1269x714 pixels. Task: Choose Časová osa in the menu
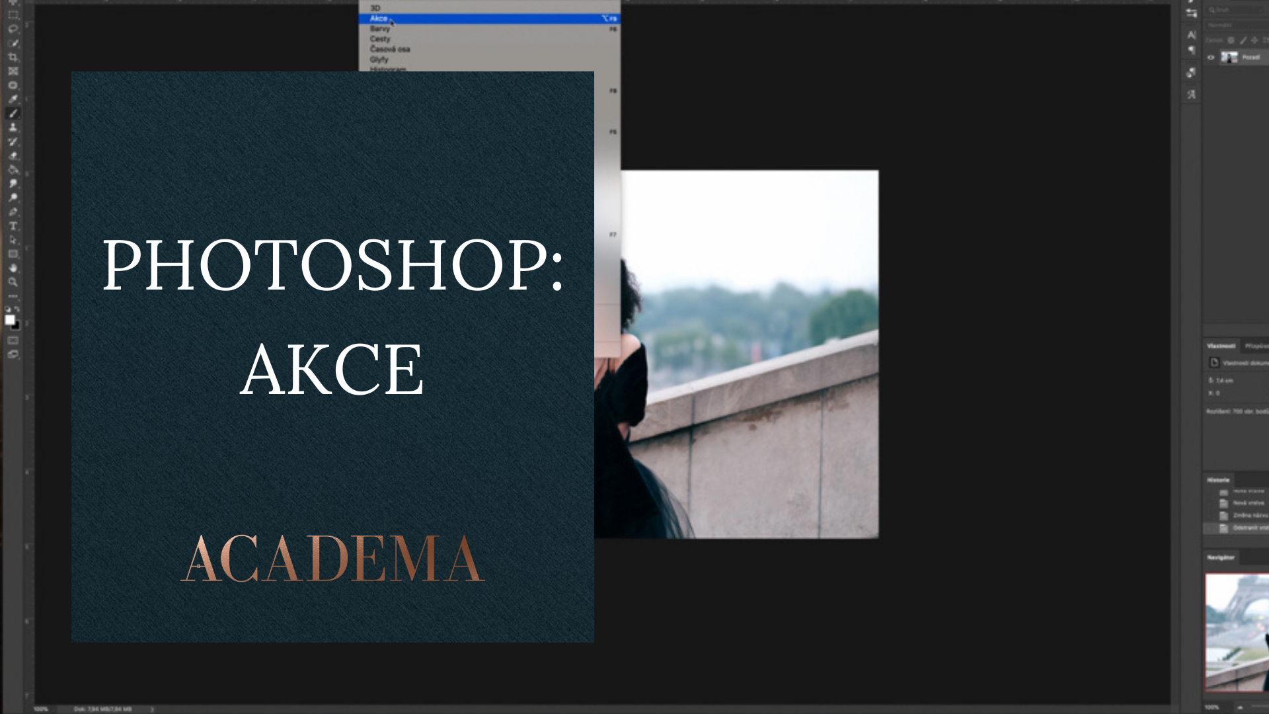(489, 50)
